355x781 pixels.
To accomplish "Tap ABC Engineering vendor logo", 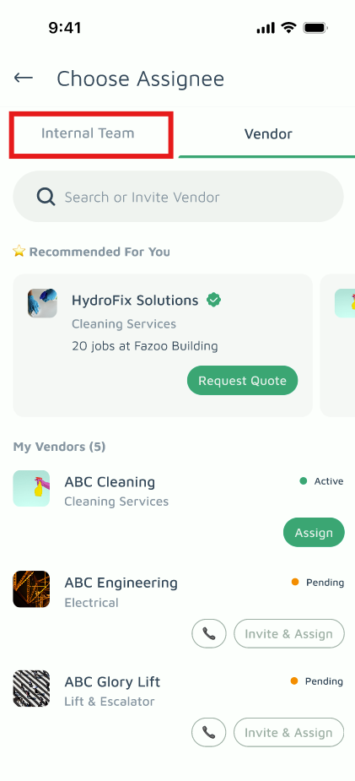I will pos(31,588).
